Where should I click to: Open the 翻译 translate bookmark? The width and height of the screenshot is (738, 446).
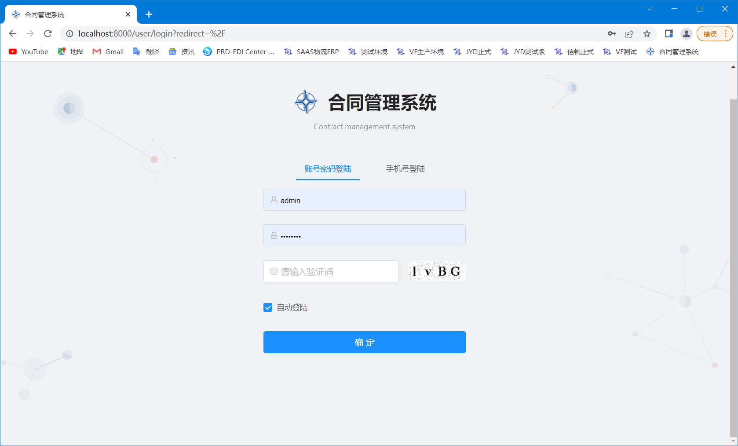tap(146, 51)
